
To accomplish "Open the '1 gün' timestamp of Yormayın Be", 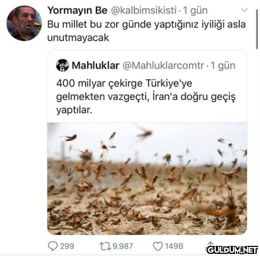I will tap(195, 11).
